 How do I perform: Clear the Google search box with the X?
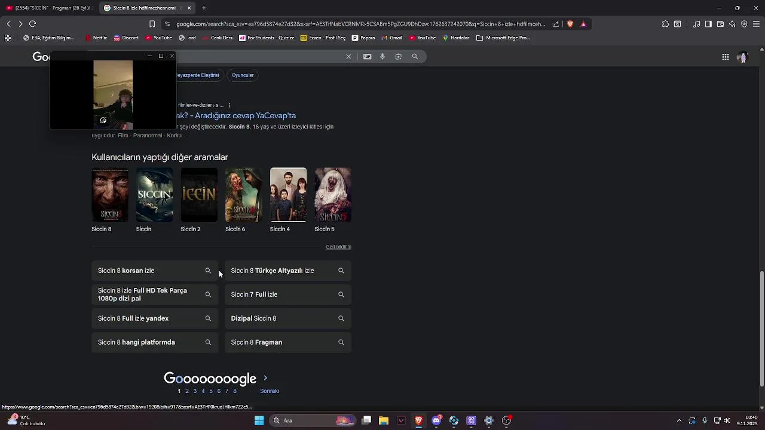348,56
